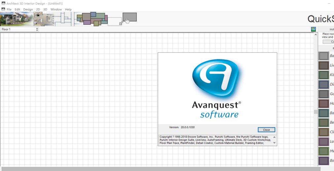Click the copyright box scroll up arrow
Image resolution: width=334 pixels, height=171 pixels.
pos(274,137)
